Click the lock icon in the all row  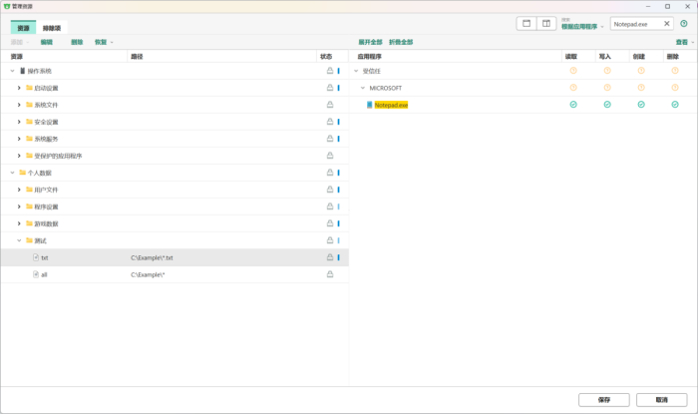click(329, 274)
